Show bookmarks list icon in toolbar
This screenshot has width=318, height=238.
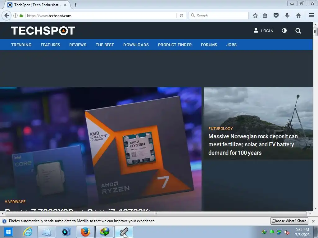click(x=265, y=15)
